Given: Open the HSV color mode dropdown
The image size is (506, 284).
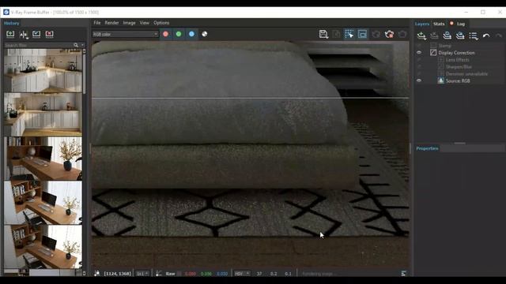Looking at the screenshot, I should (243, 274).
